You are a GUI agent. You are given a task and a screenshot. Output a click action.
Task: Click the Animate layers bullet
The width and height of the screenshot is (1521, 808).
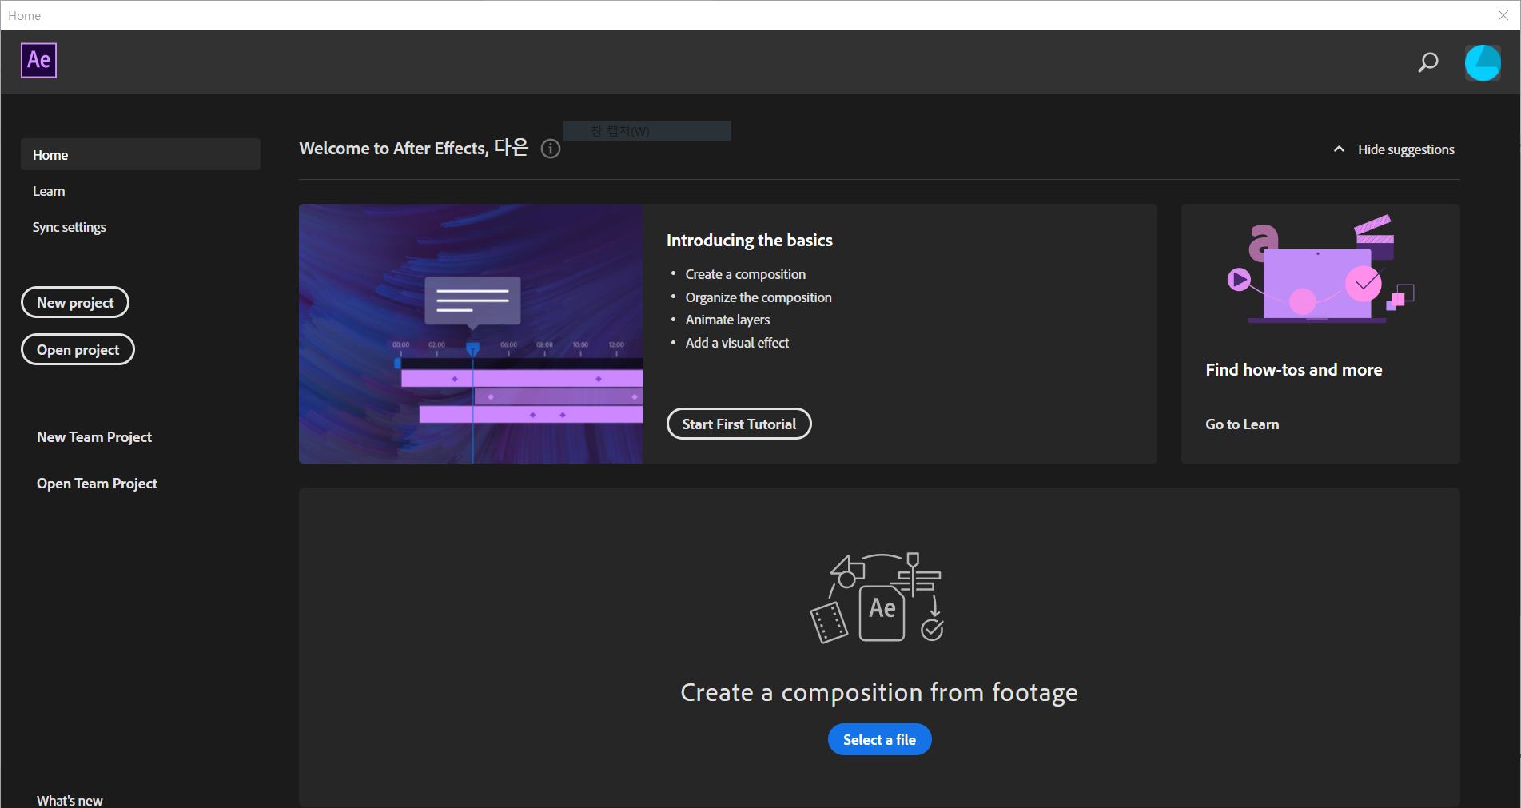(727, 320)
